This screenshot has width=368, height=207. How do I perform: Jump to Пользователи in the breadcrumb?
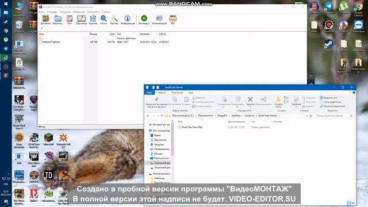pos(205,116)
